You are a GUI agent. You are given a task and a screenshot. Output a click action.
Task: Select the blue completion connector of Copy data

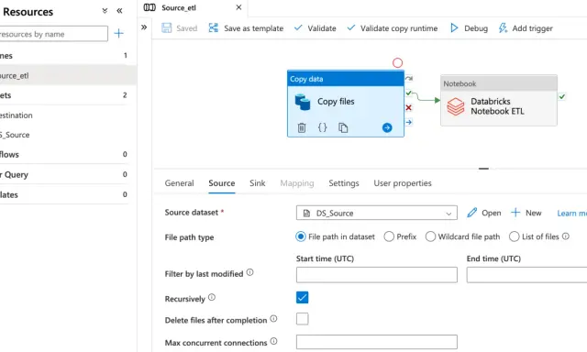point(409,122)
